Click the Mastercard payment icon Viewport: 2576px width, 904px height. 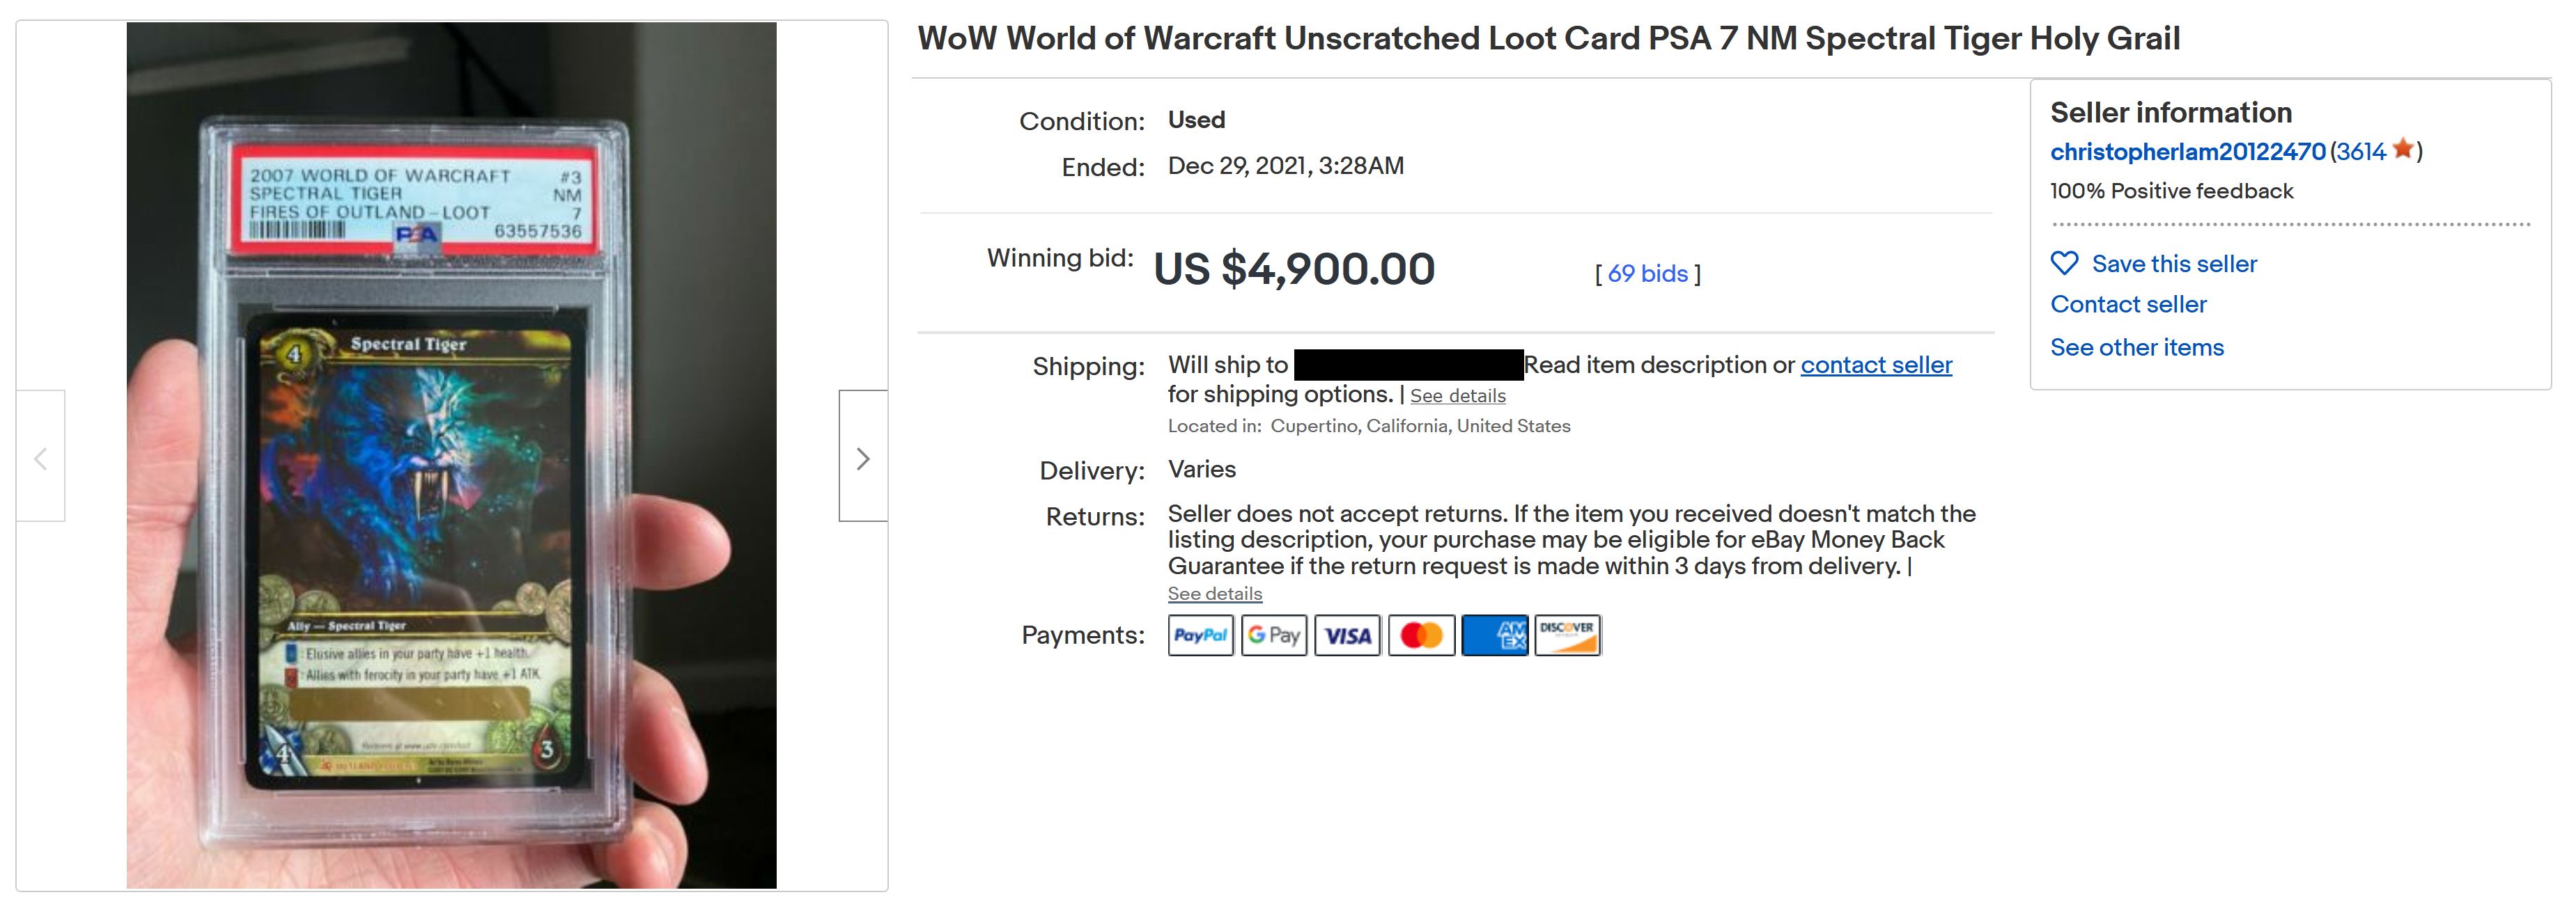tap(1421, 635)
